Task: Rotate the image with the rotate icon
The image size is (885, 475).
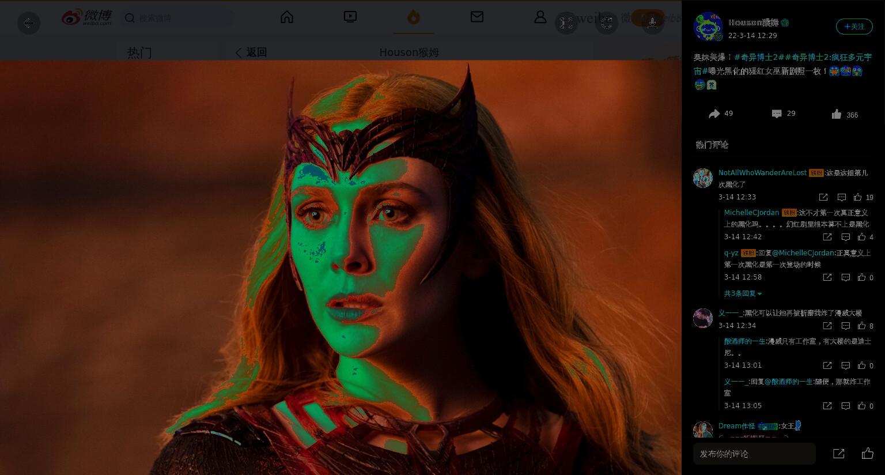Action: coord(607,23)
